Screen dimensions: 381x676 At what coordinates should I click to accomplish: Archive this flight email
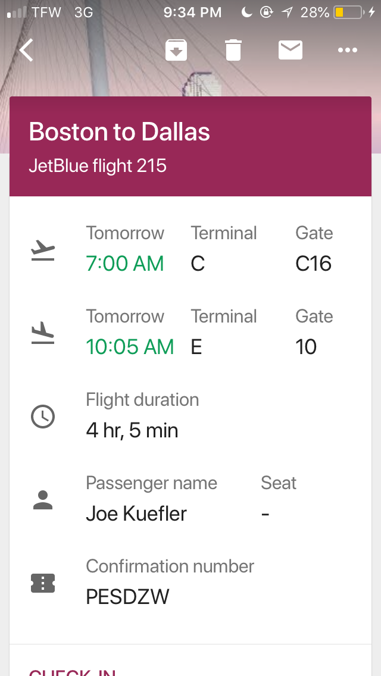coord(176,50)
